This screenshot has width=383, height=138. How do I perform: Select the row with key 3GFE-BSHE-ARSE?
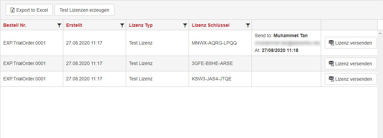click(x=189, y=64)
